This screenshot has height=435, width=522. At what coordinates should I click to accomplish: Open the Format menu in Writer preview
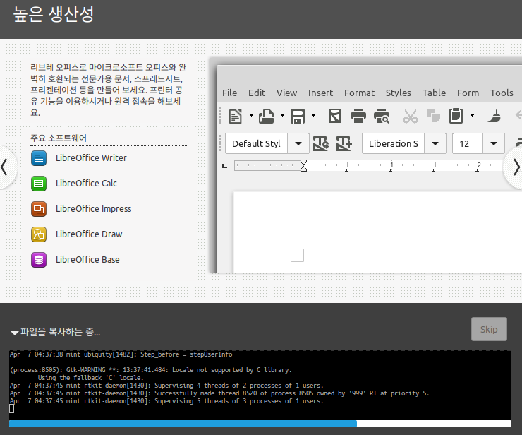coord(359,93)
